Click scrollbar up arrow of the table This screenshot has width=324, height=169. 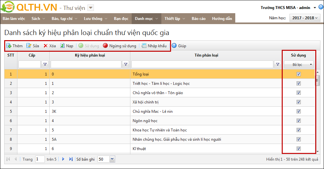[x=318, y=72]
